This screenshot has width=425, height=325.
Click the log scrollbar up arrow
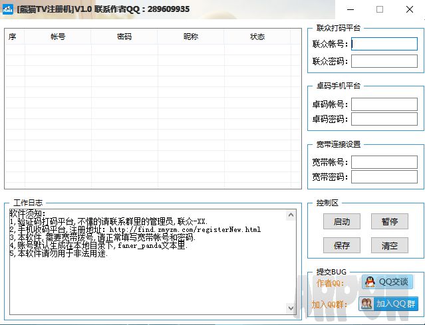(x=290, y=214)
